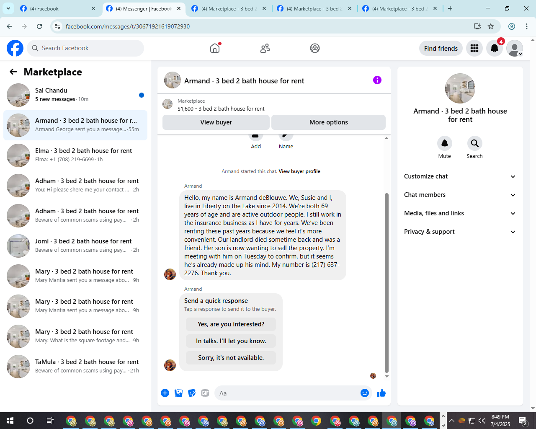Open more actions plus icon in composer

coord(165,393)
